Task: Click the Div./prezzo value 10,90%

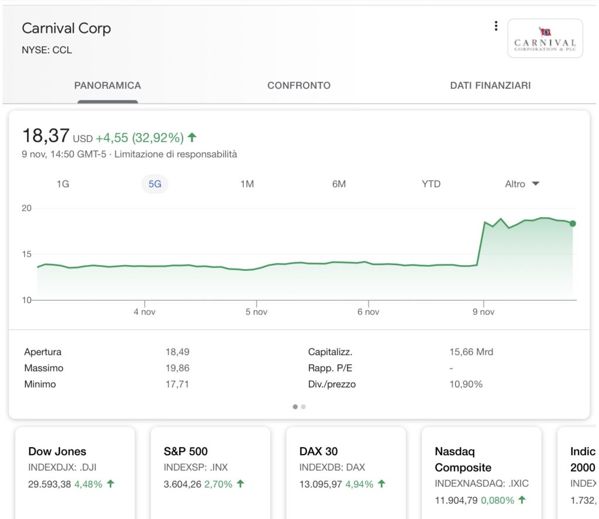Action: point(466,384)
